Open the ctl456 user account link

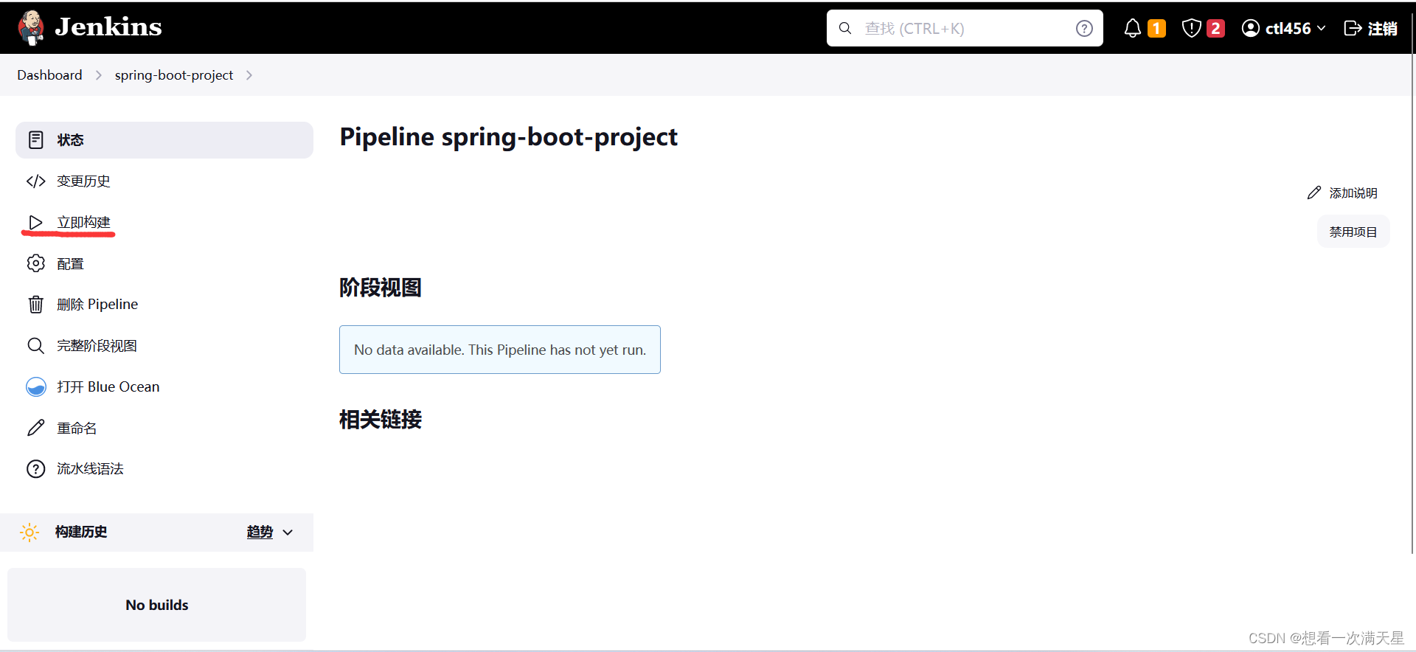(1288, 28)
